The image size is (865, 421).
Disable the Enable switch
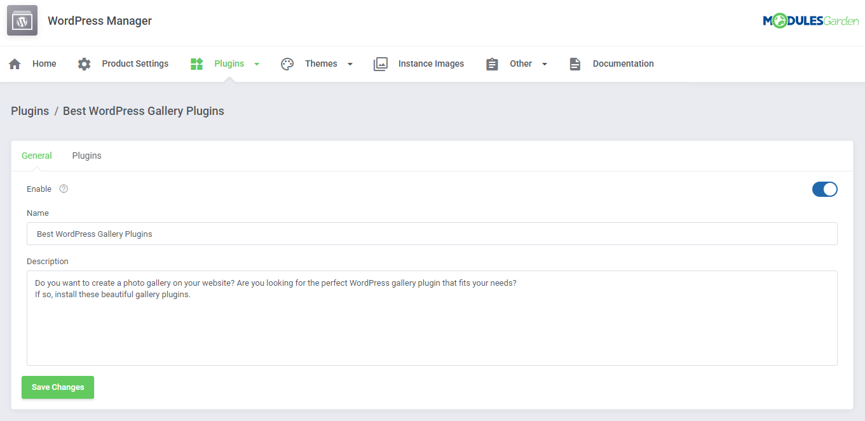[824, 189]
